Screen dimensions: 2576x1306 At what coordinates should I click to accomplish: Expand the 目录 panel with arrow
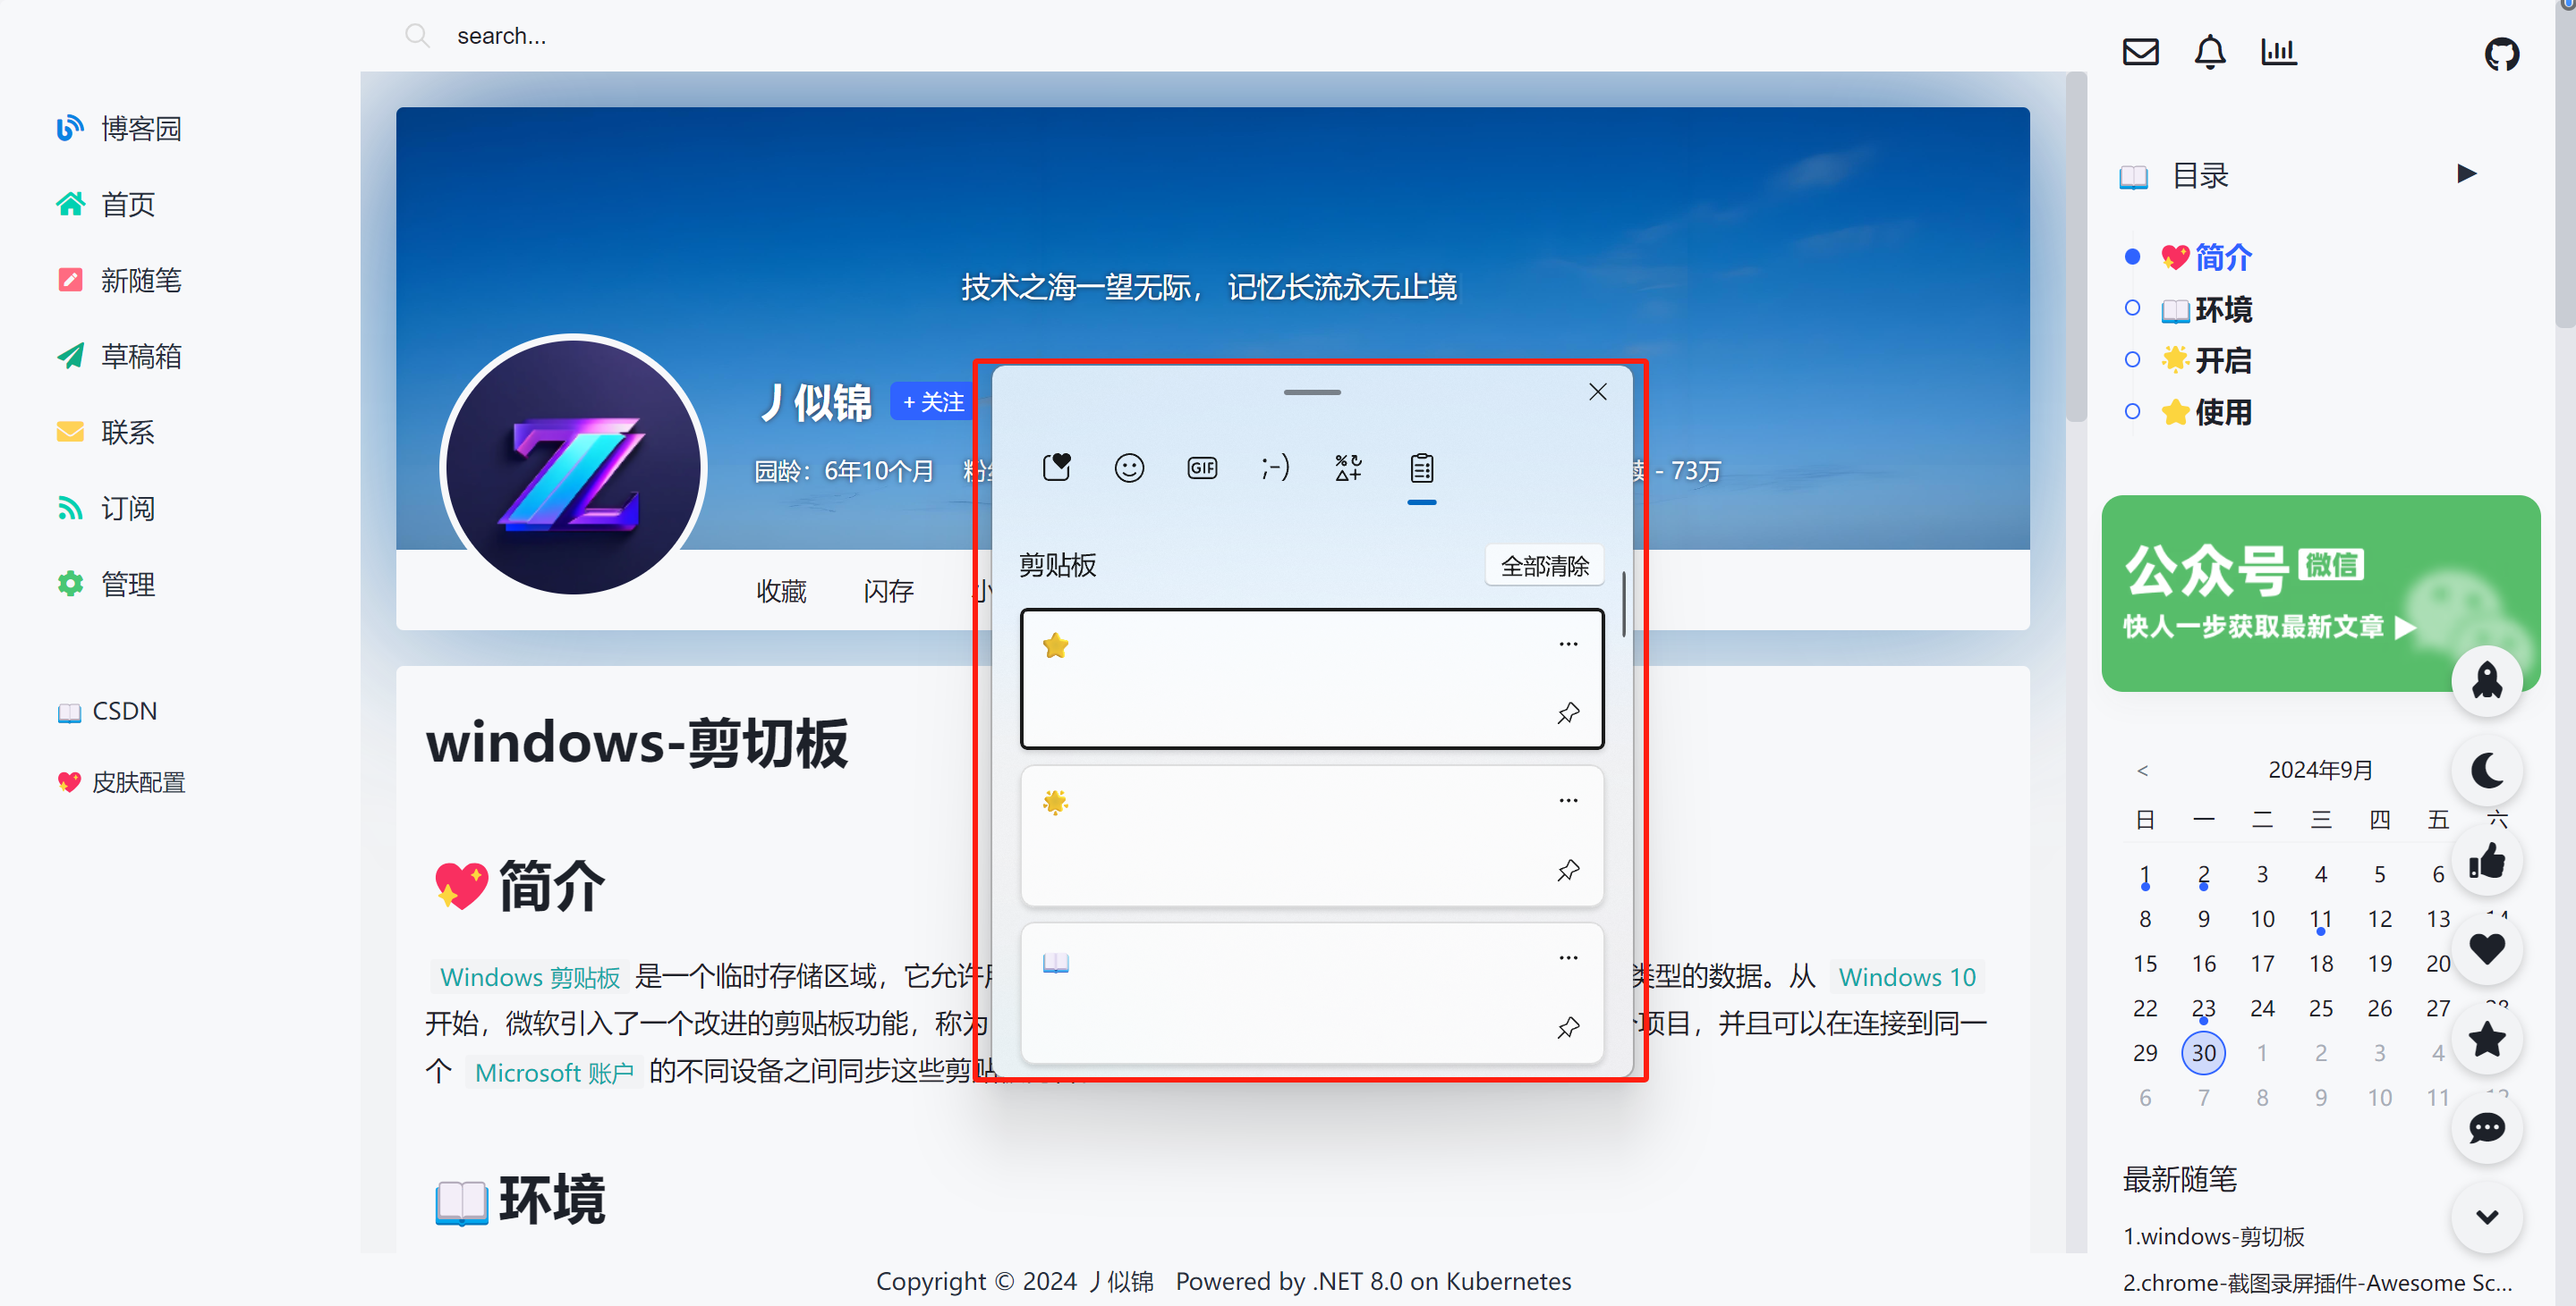pyautogui.click(x=2466, y=174)
